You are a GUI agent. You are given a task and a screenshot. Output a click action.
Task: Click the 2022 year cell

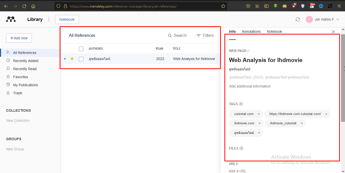pyautogui.click(x=160, y=59)
